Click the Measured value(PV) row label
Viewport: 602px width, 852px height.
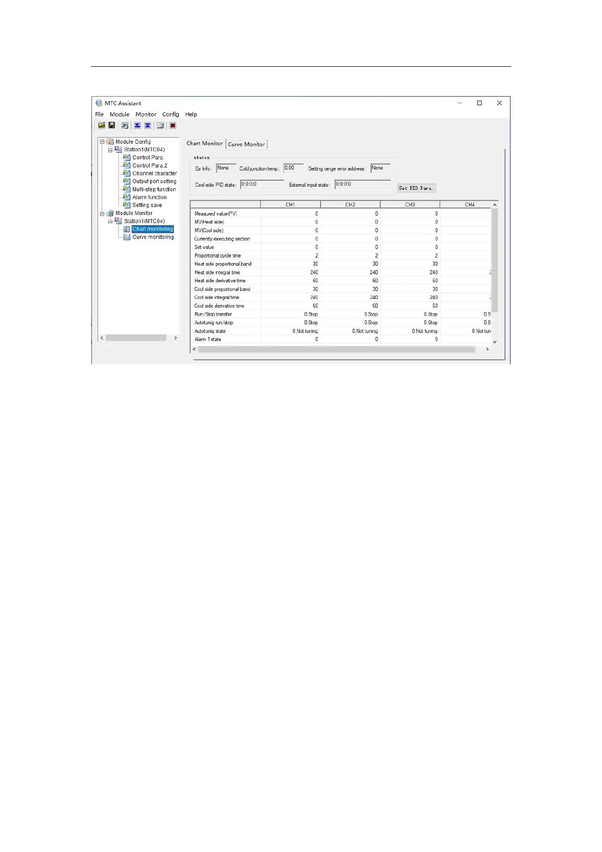tap(216, 214)
